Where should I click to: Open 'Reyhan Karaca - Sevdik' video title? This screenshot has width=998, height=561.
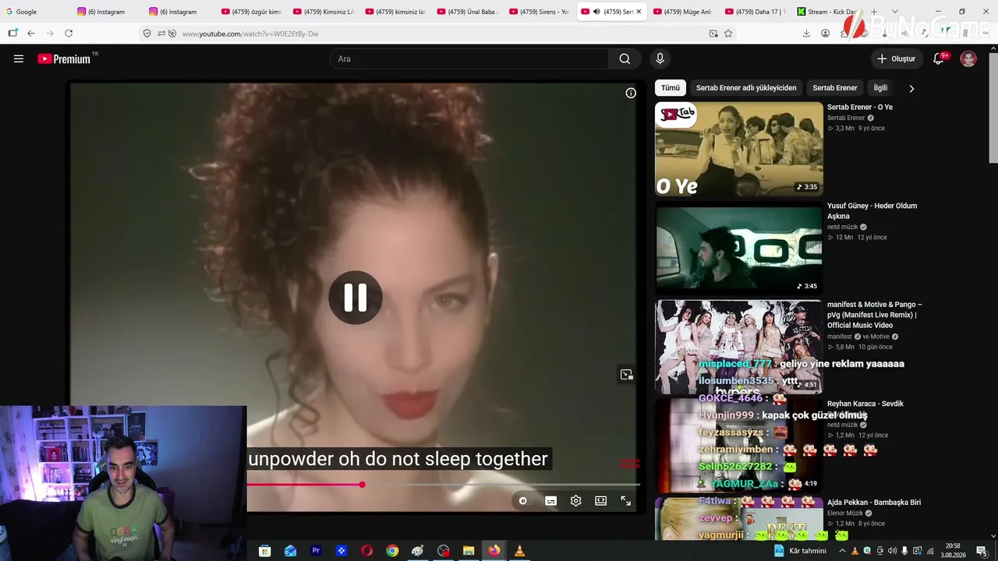[865, 404]
